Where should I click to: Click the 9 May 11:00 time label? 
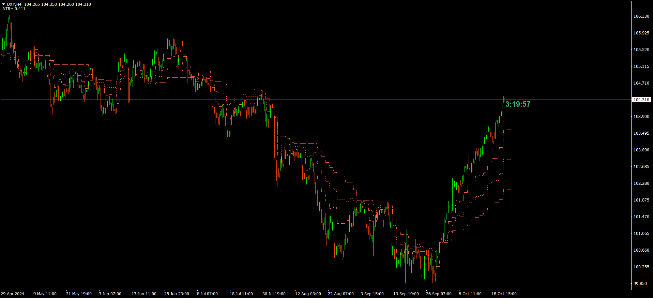coord(45,294)
